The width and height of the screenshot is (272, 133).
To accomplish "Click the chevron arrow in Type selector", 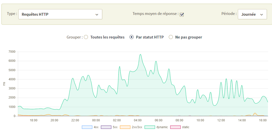I will point(97,15).
